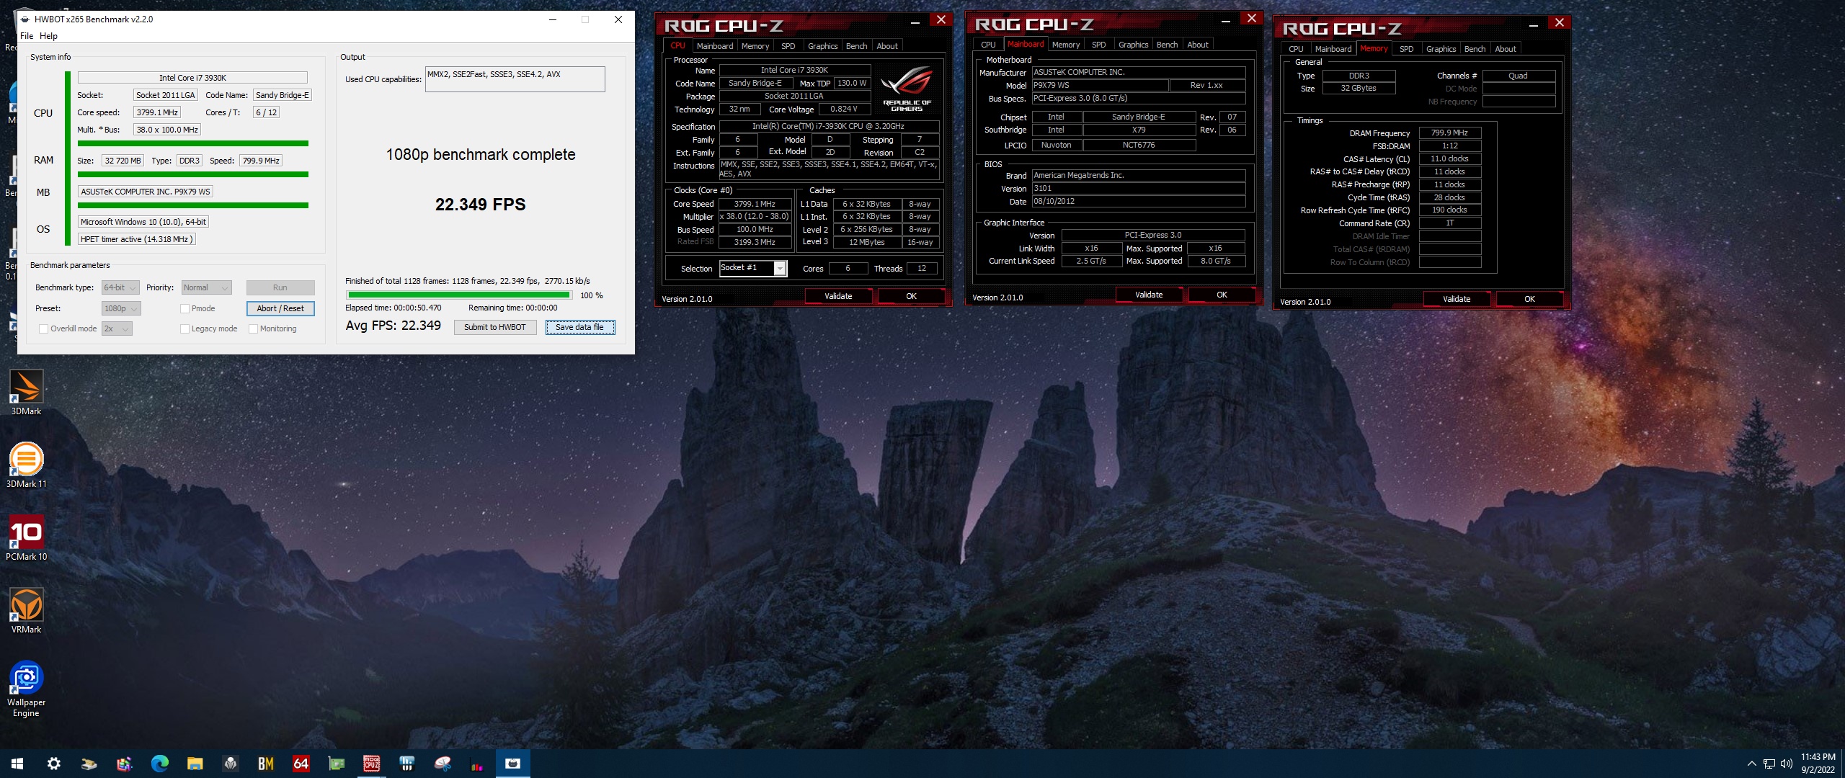Click HWBOT x265 title bar app icon
1845x778 pixels.
(25, 19)
